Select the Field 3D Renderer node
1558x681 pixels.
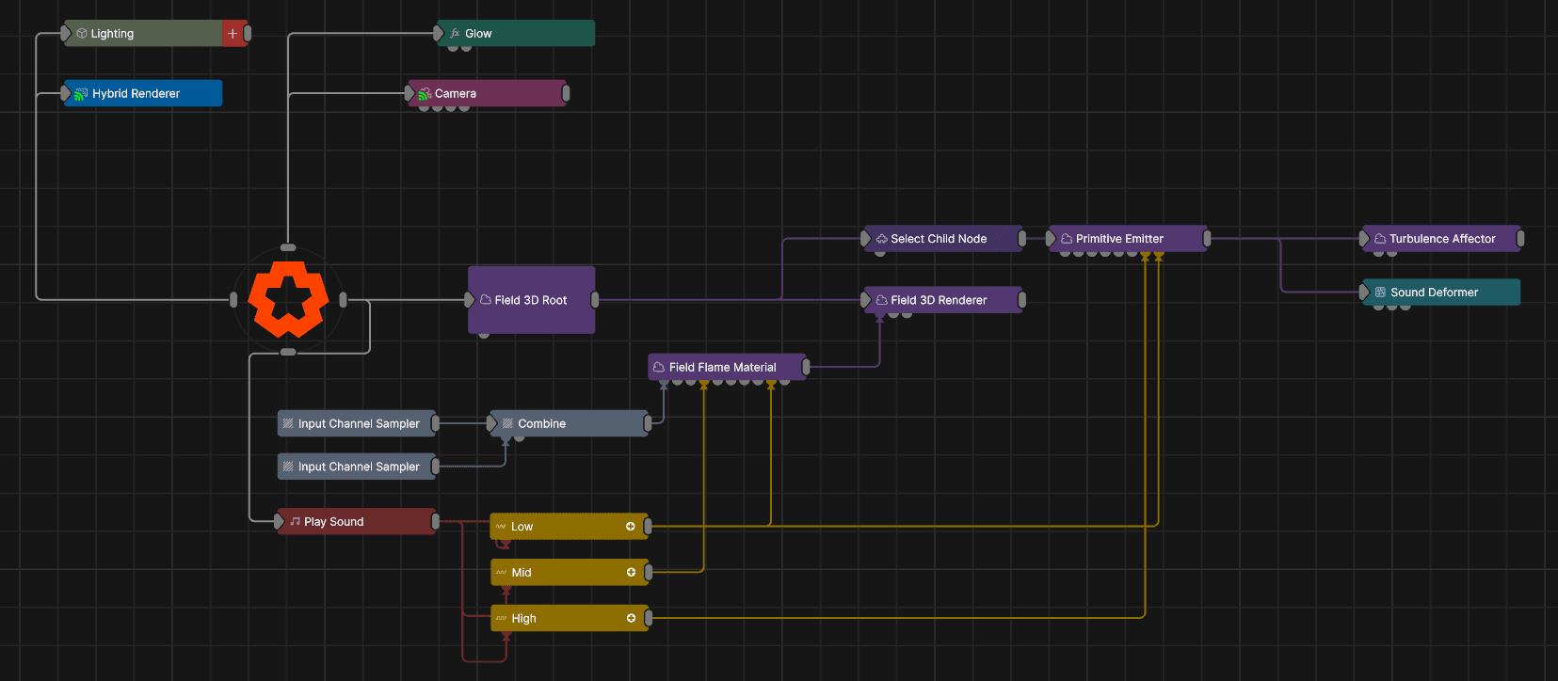point(943,300)
